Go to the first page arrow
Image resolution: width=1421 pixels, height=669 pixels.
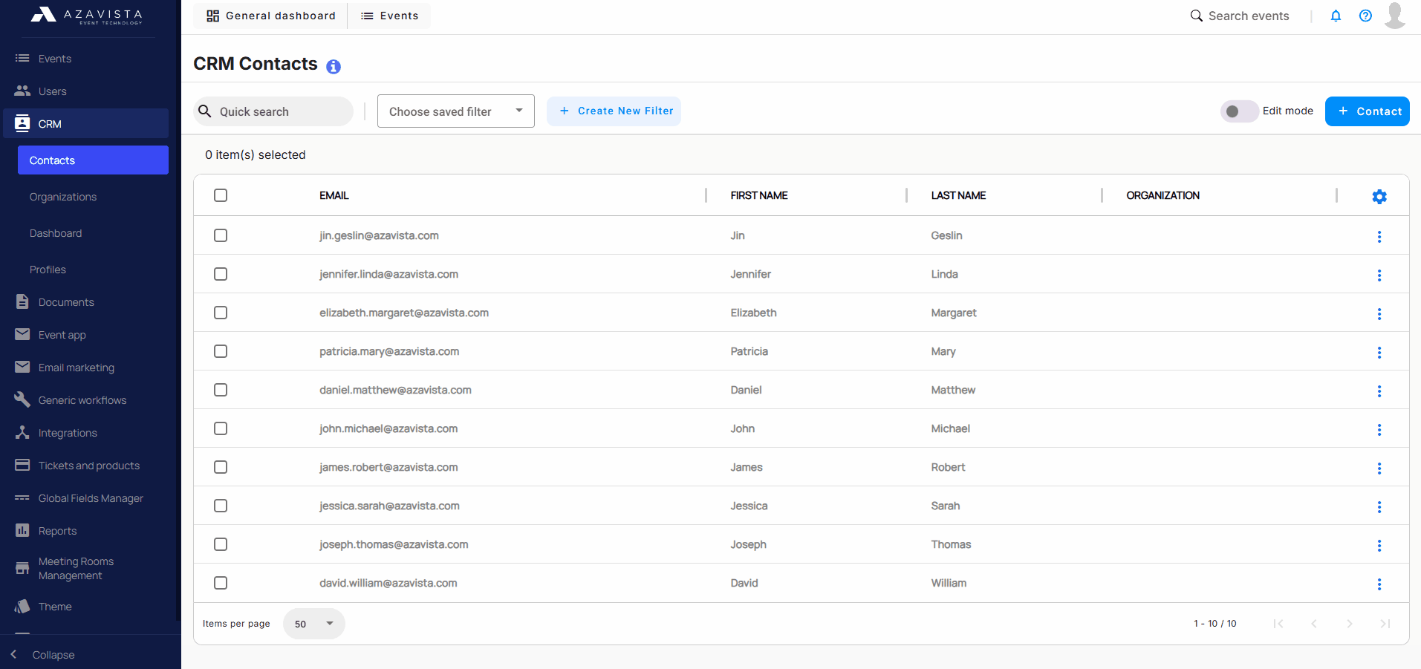[x=1278, y=624]
